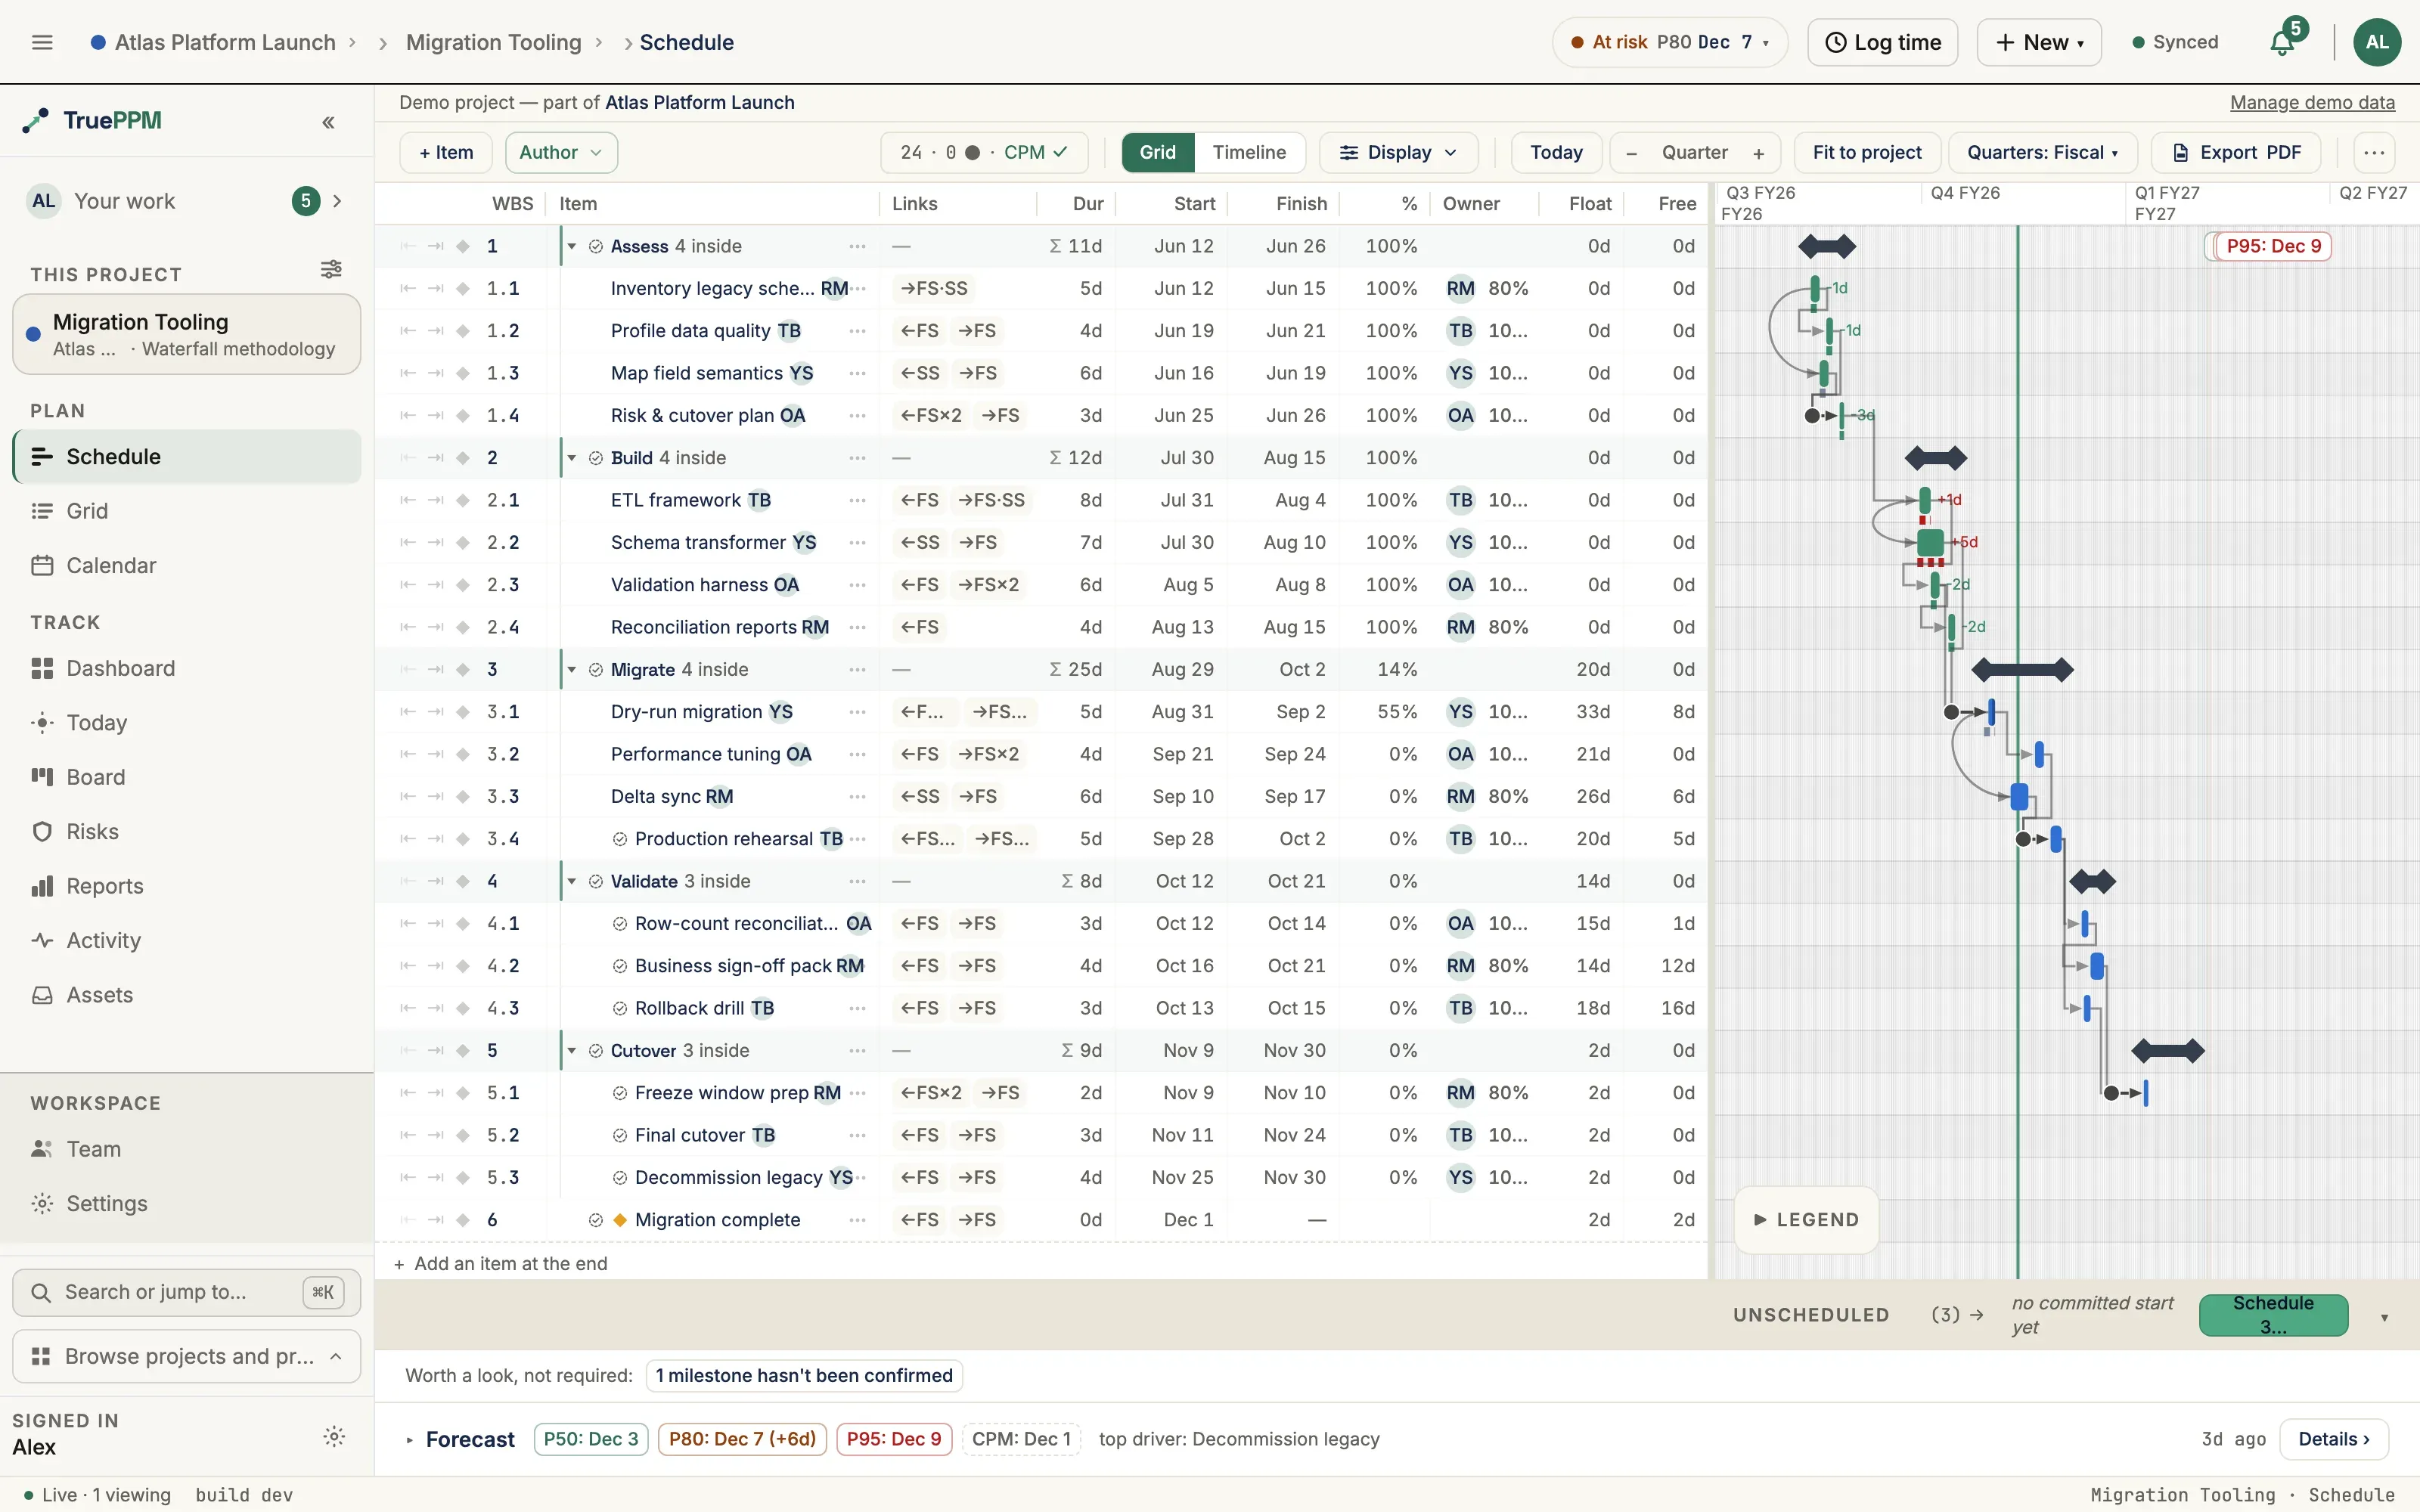
Task: Open Quarters: Fiscal dropdown
Action: 2041,153
